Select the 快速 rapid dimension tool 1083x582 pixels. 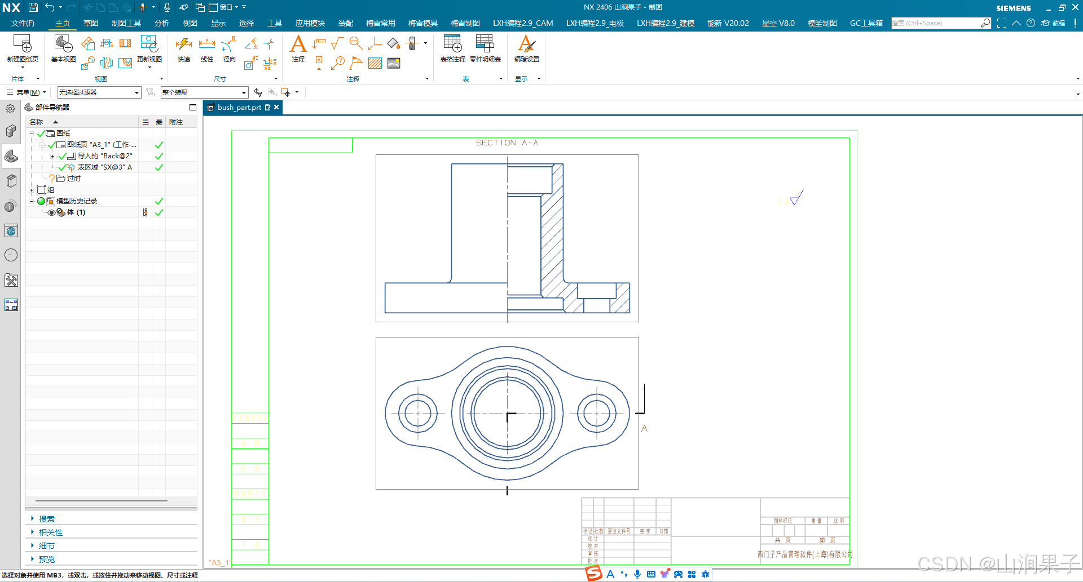184,44
